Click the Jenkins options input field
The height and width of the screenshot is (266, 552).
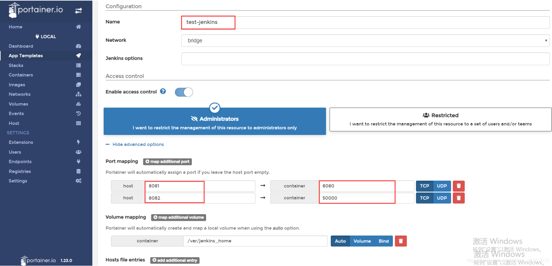click(365, 59)
